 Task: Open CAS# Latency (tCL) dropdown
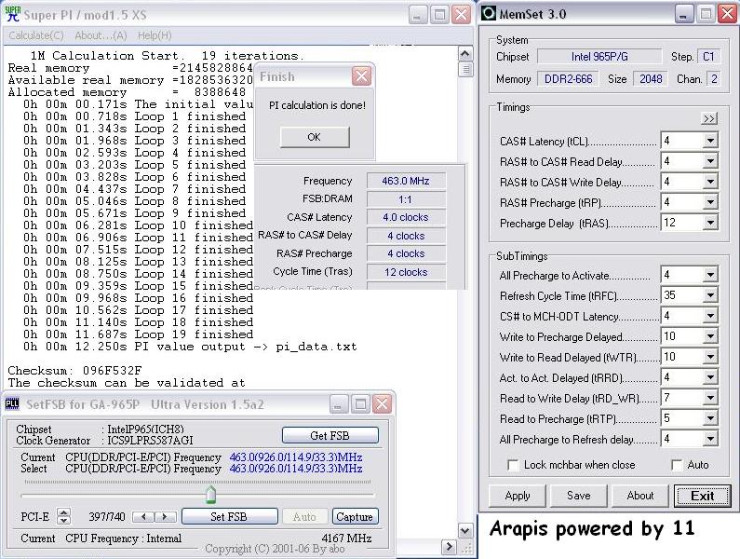(x=710, y=141)
